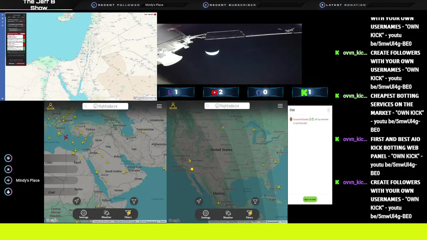The height and width of the screenshot is (240, 427).
Task: Click the Saudi Arabia label on the map
Action: (x=113, y=171)
